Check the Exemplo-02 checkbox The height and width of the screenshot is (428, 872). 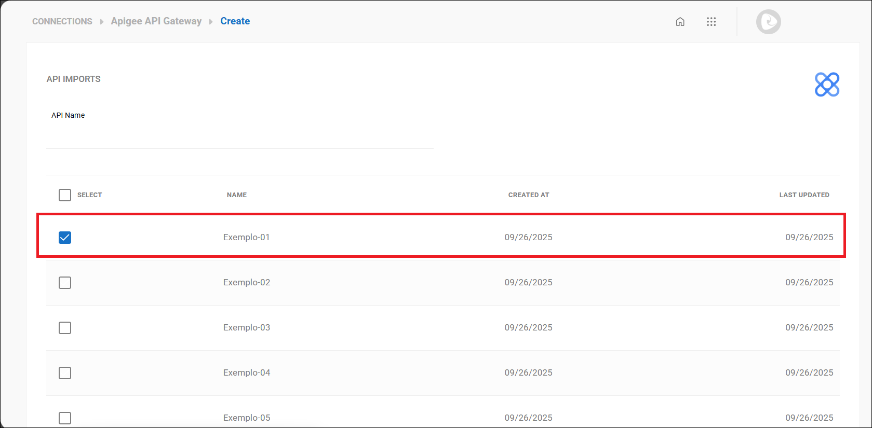65,283
